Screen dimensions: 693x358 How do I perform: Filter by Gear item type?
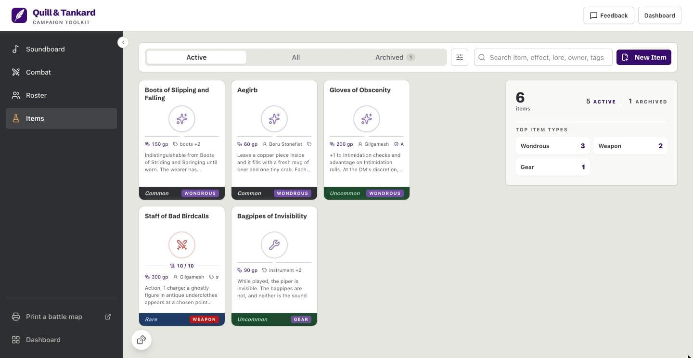pyautogui.click(x=552, y=167)
